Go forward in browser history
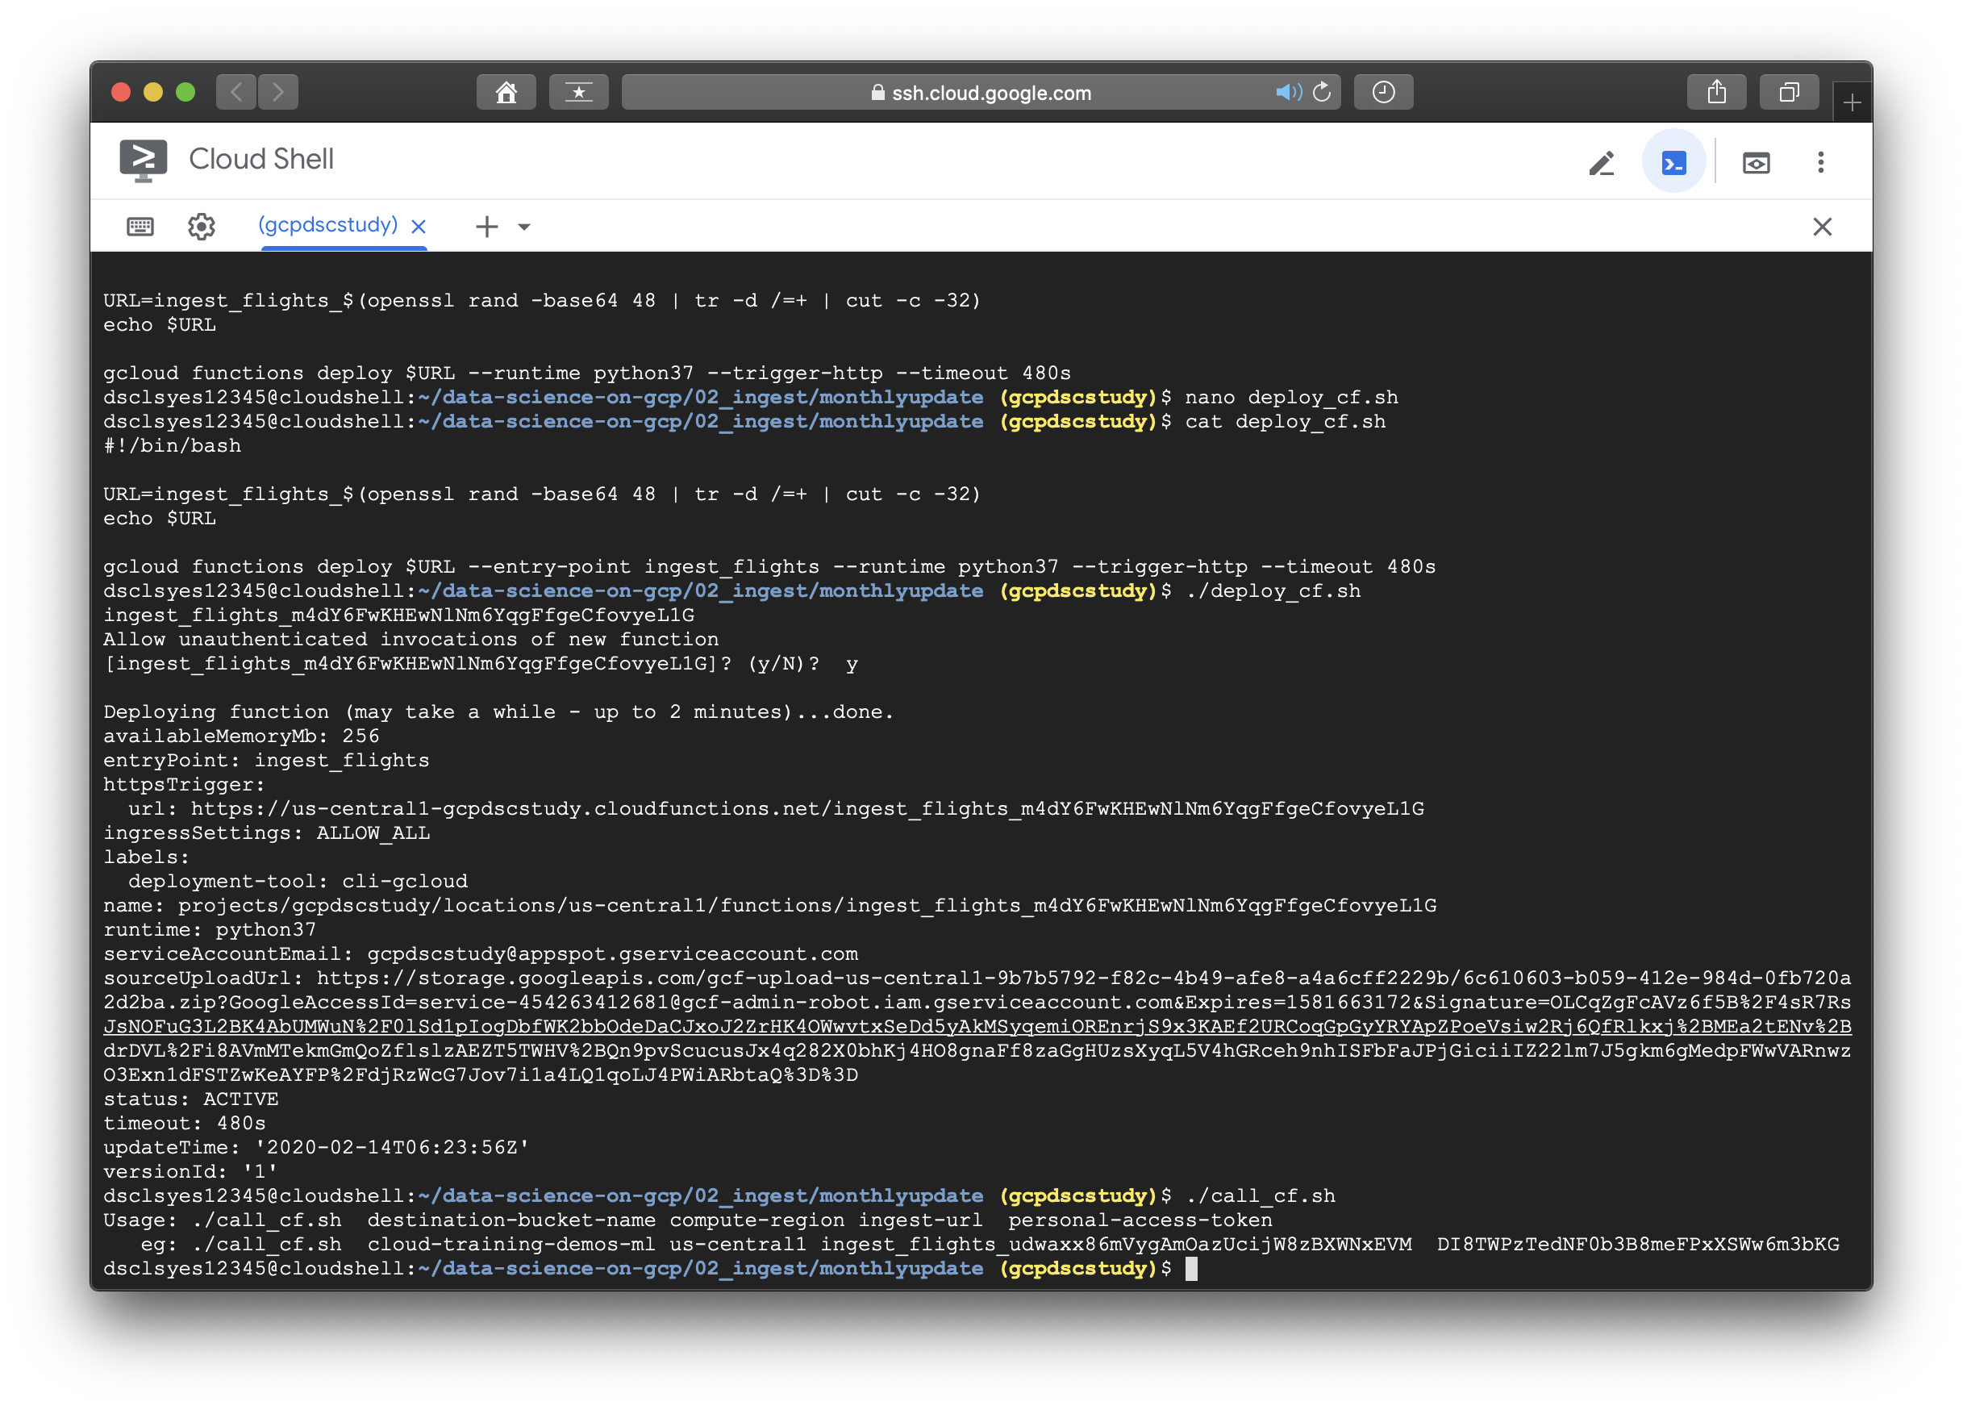 [x=277, y=92]
